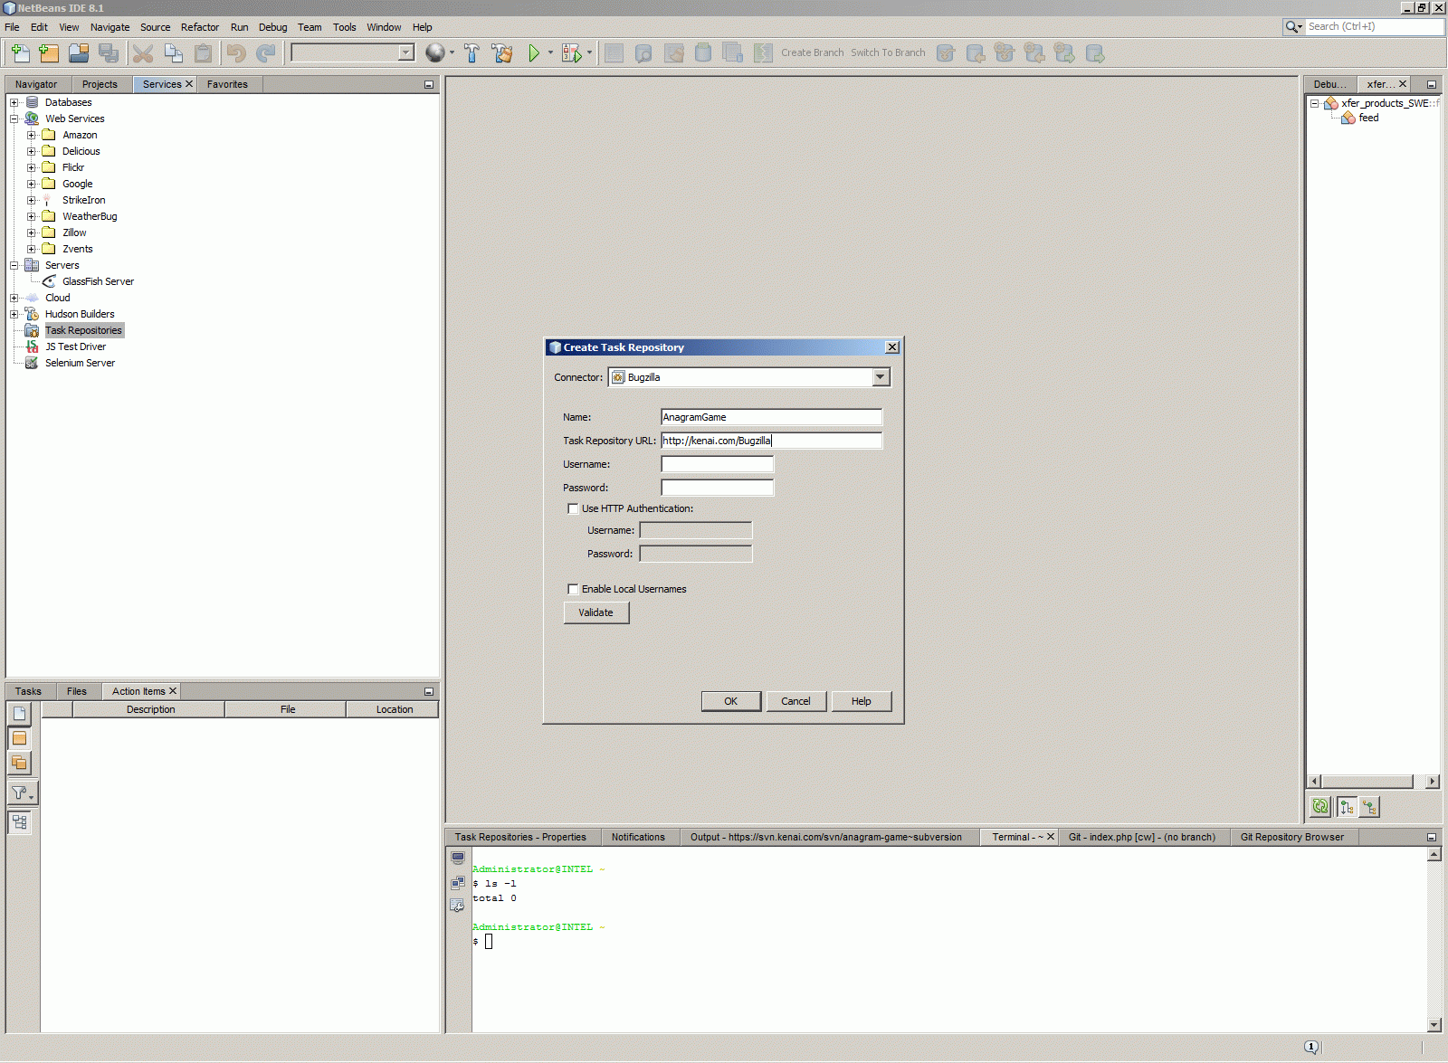Click the Terminal scroll-down arrow
This screenshot has height=1063, width=1448.
coord(1434,1025)
